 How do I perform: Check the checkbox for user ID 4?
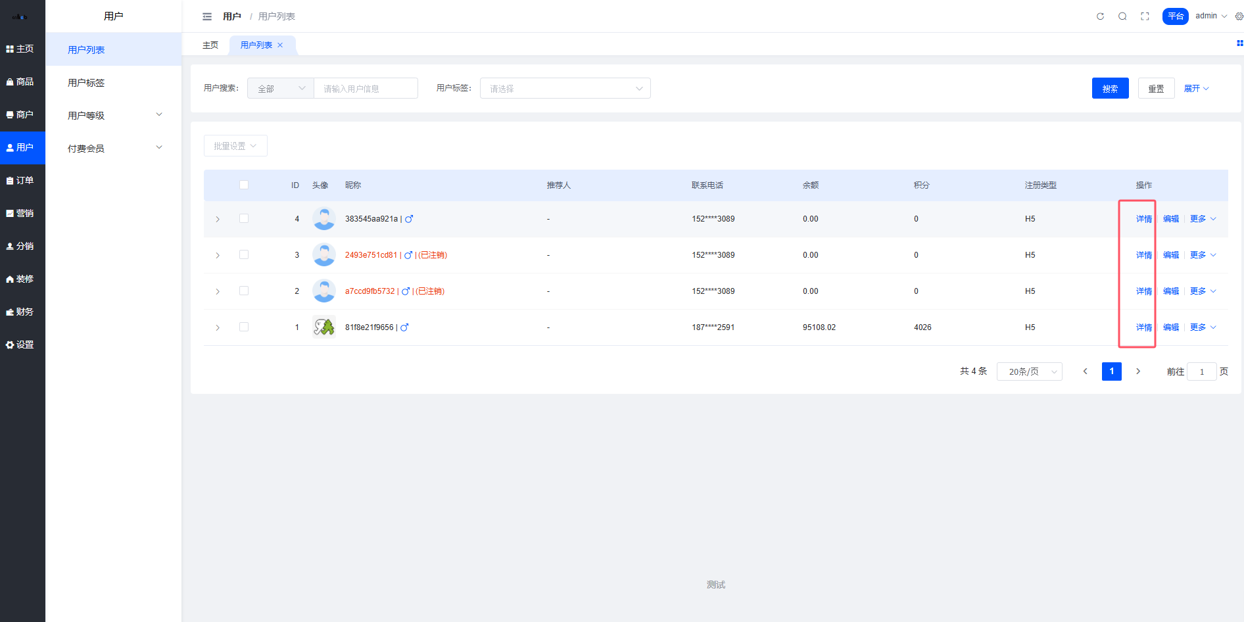(244, 218)
